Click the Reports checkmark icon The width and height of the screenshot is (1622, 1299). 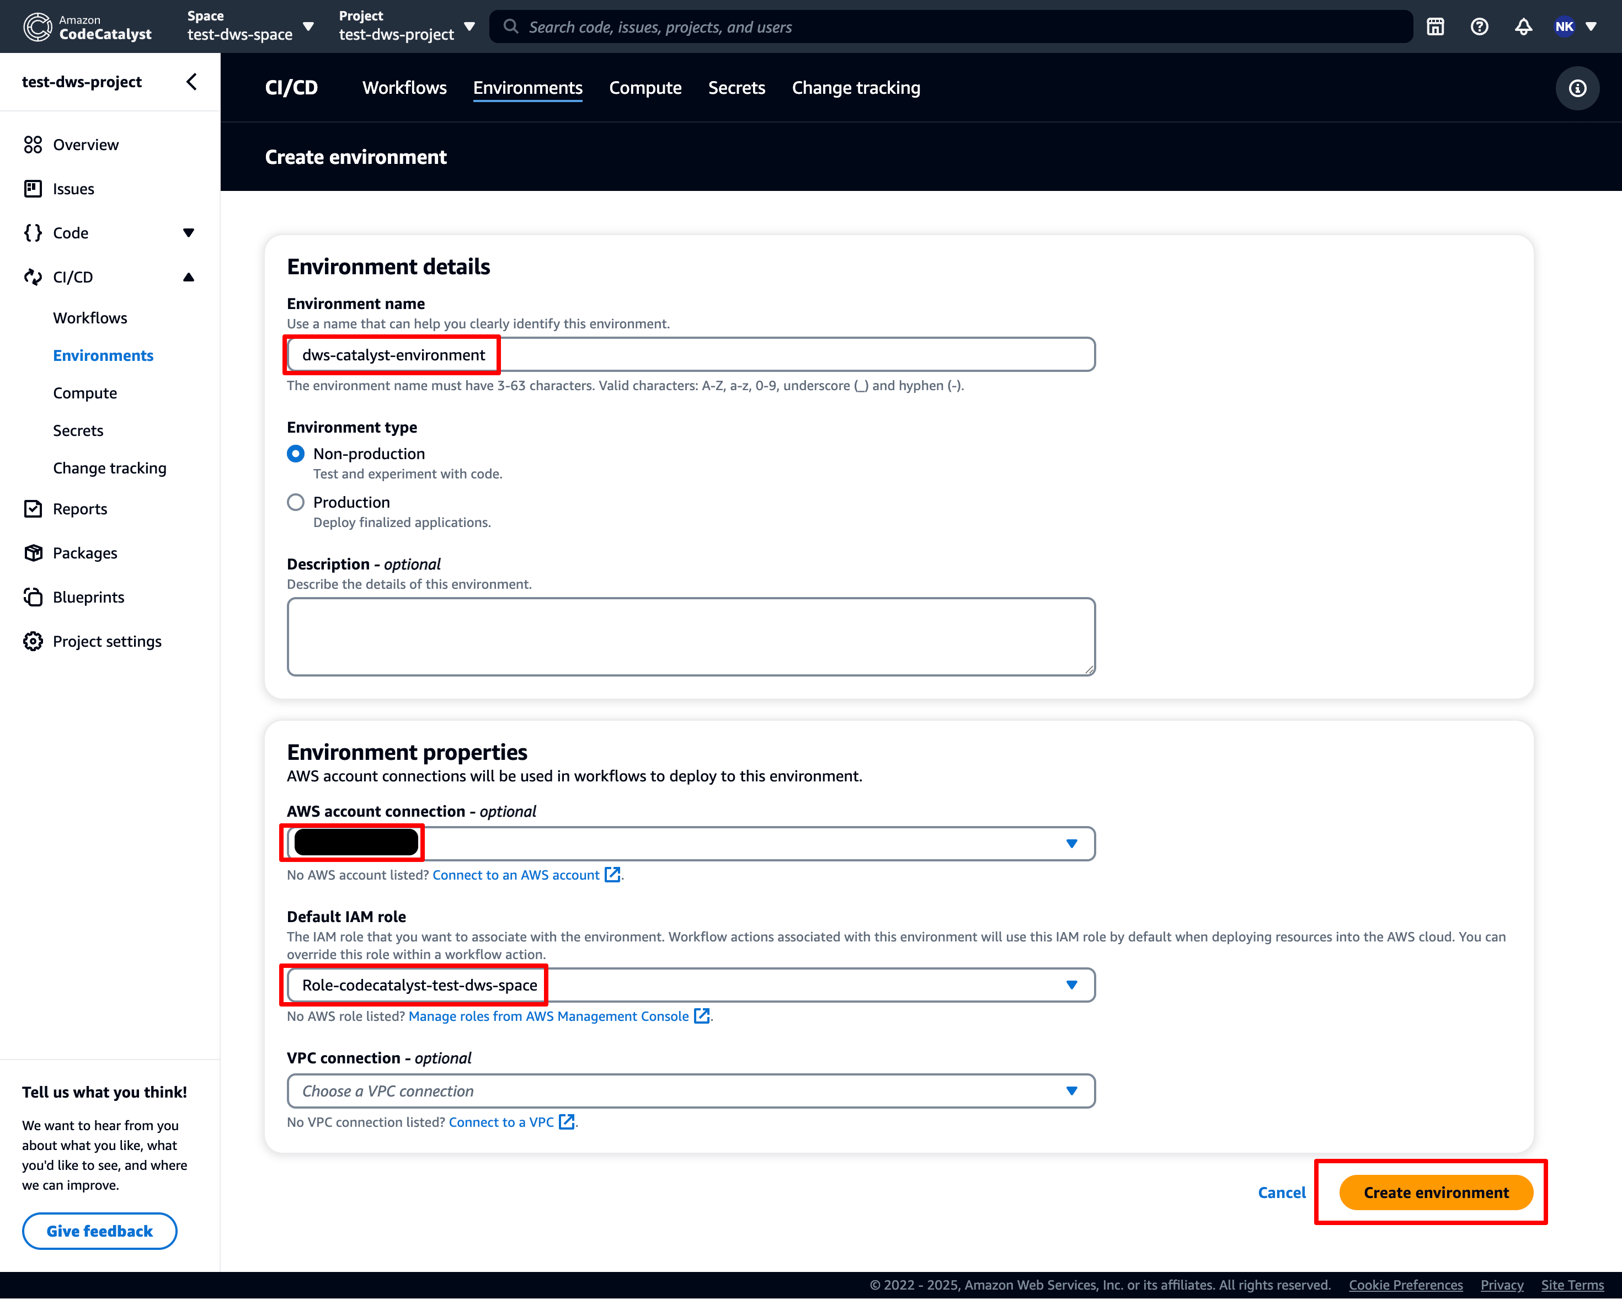click(x=33, y=509)
